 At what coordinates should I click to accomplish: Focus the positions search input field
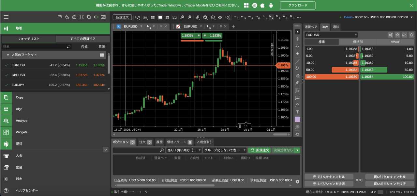(139, 150)
